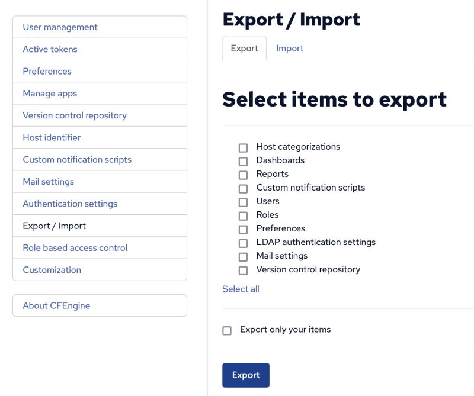Screen dimensions: 474x396
Task: Switch to the Import tab
Action: [290, 48]
